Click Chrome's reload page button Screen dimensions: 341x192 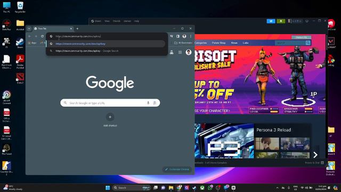[x=42, y=36]
